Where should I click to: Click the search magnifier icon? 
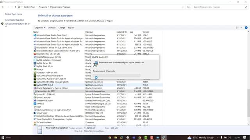pyautogui.click(x=246, y=7)
